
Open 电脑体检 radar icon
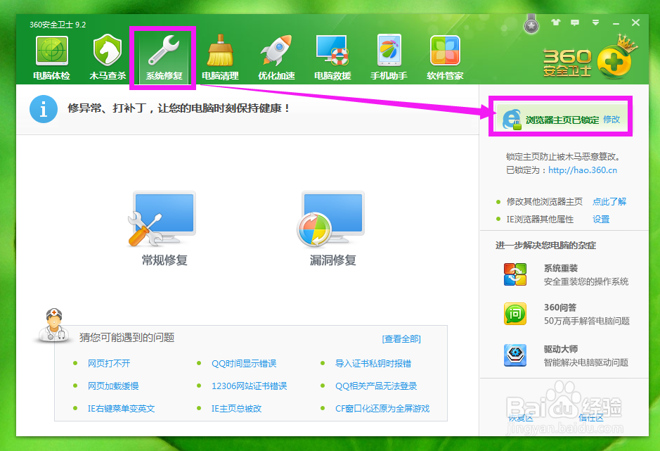52,51
